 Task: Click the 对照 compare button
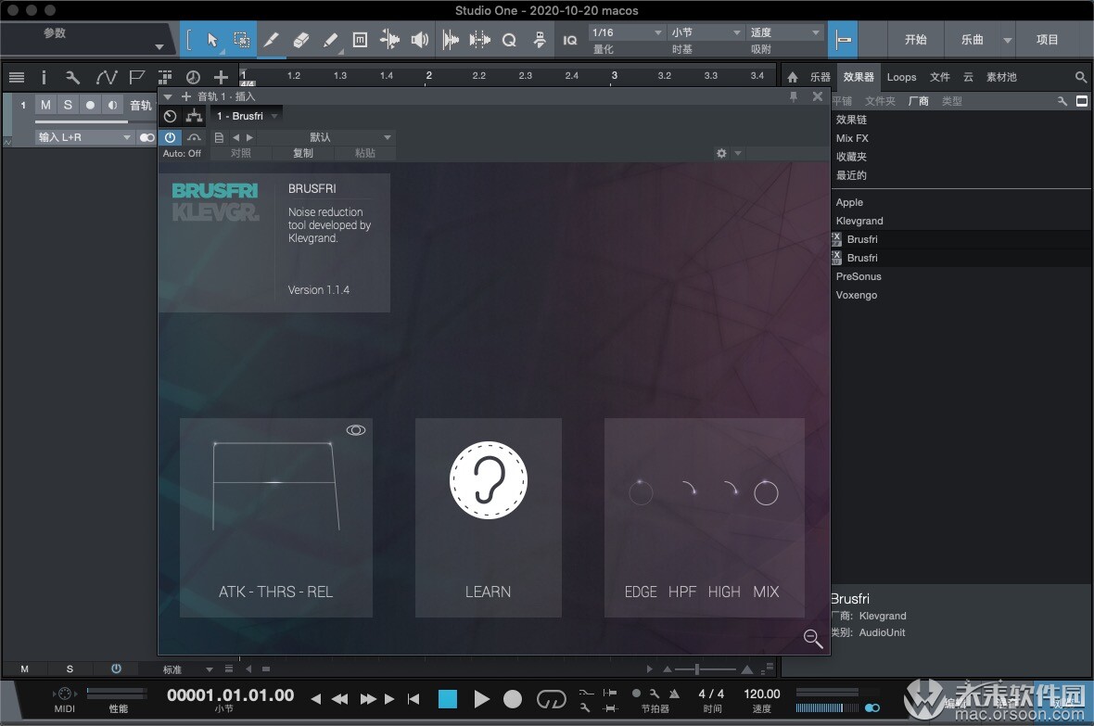click(x=241, y=153)
